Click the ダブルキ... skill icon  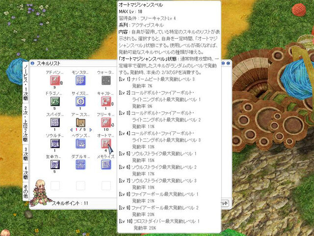point(80,165)
